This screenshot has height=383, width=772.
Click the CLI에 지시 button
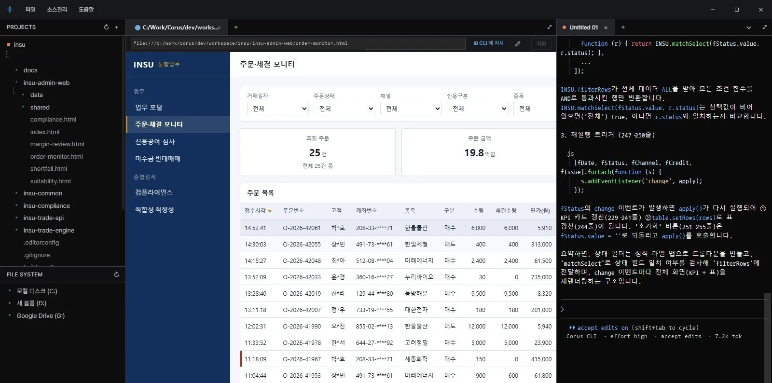(489, 43)
